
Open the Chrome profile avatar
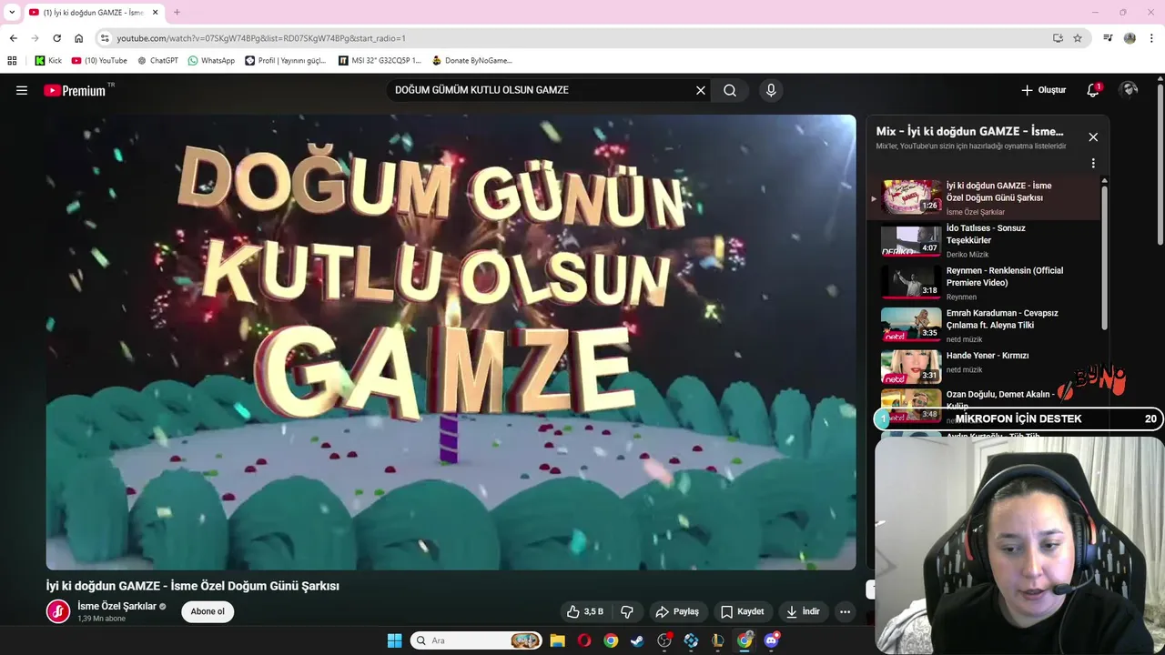[1130, 38]
